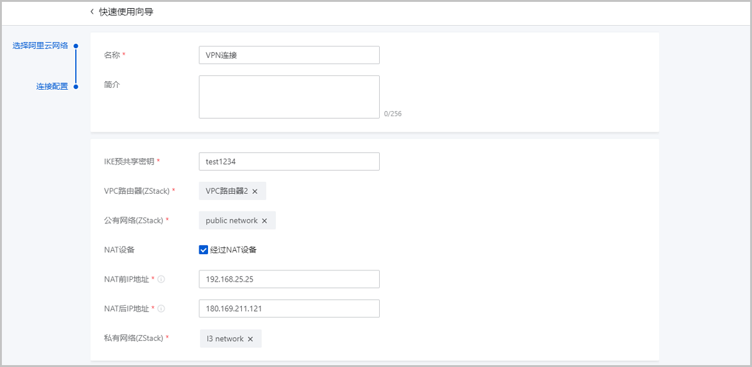The width and height of the screenshot is (752, 367).
Task: Remove the public network tag with its X
Action: click(264, 221)
